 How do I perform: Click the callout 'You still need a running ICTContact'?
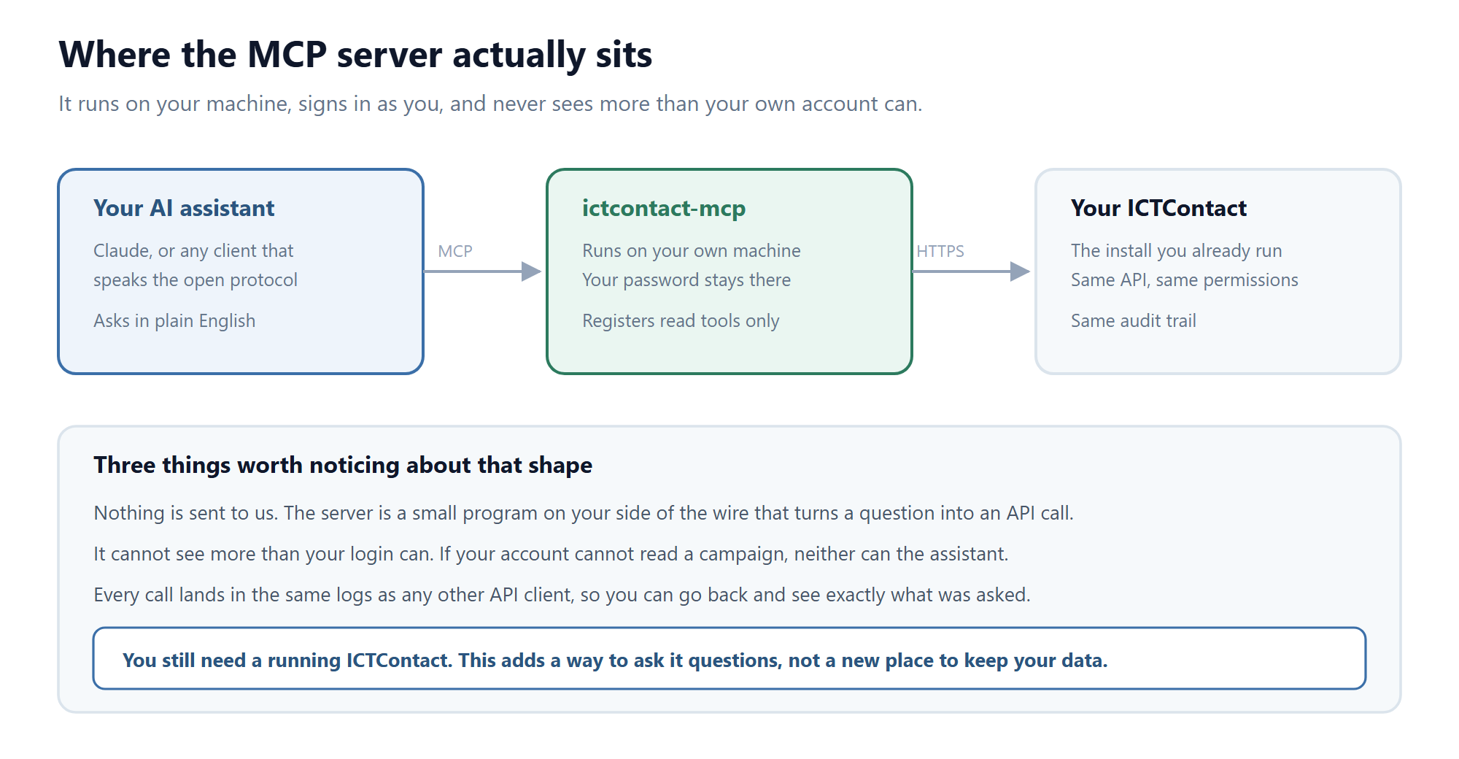point(729,658)
